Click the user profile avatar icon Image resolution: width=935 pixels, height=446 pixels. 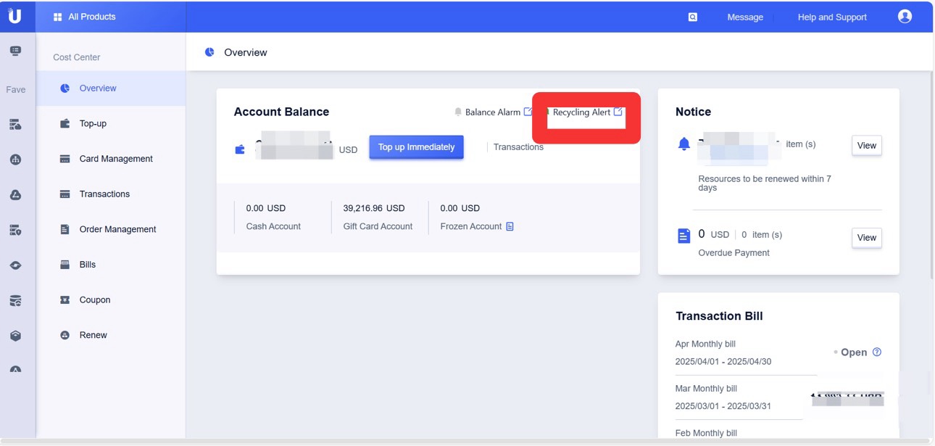tap(905, 16)
